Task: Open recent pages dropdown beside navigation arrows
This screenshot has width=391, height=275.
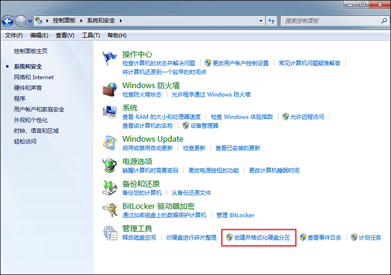Action: click(x=30, y=21)
